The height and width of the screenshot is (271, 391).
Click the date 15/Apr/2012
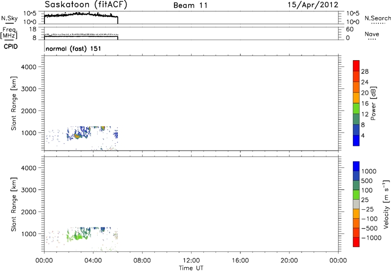(313, 5)
